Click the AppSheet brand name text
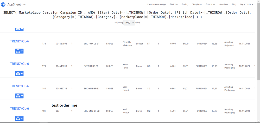 pos(14,4)
